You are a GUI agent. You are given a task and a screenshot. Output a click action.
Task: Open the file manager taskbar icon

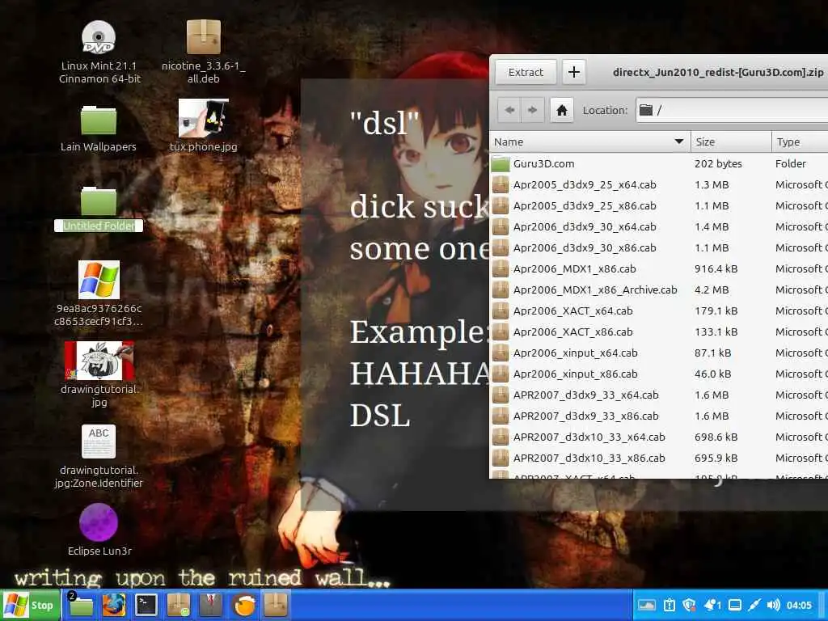click(81, 605)
